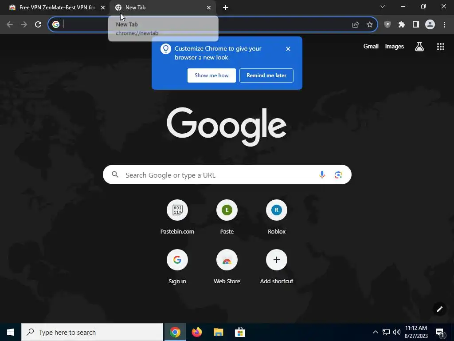Click the magnifier icon in the search box
The width and height of the screenshot is (454, 341).
(x=115, y=174)
